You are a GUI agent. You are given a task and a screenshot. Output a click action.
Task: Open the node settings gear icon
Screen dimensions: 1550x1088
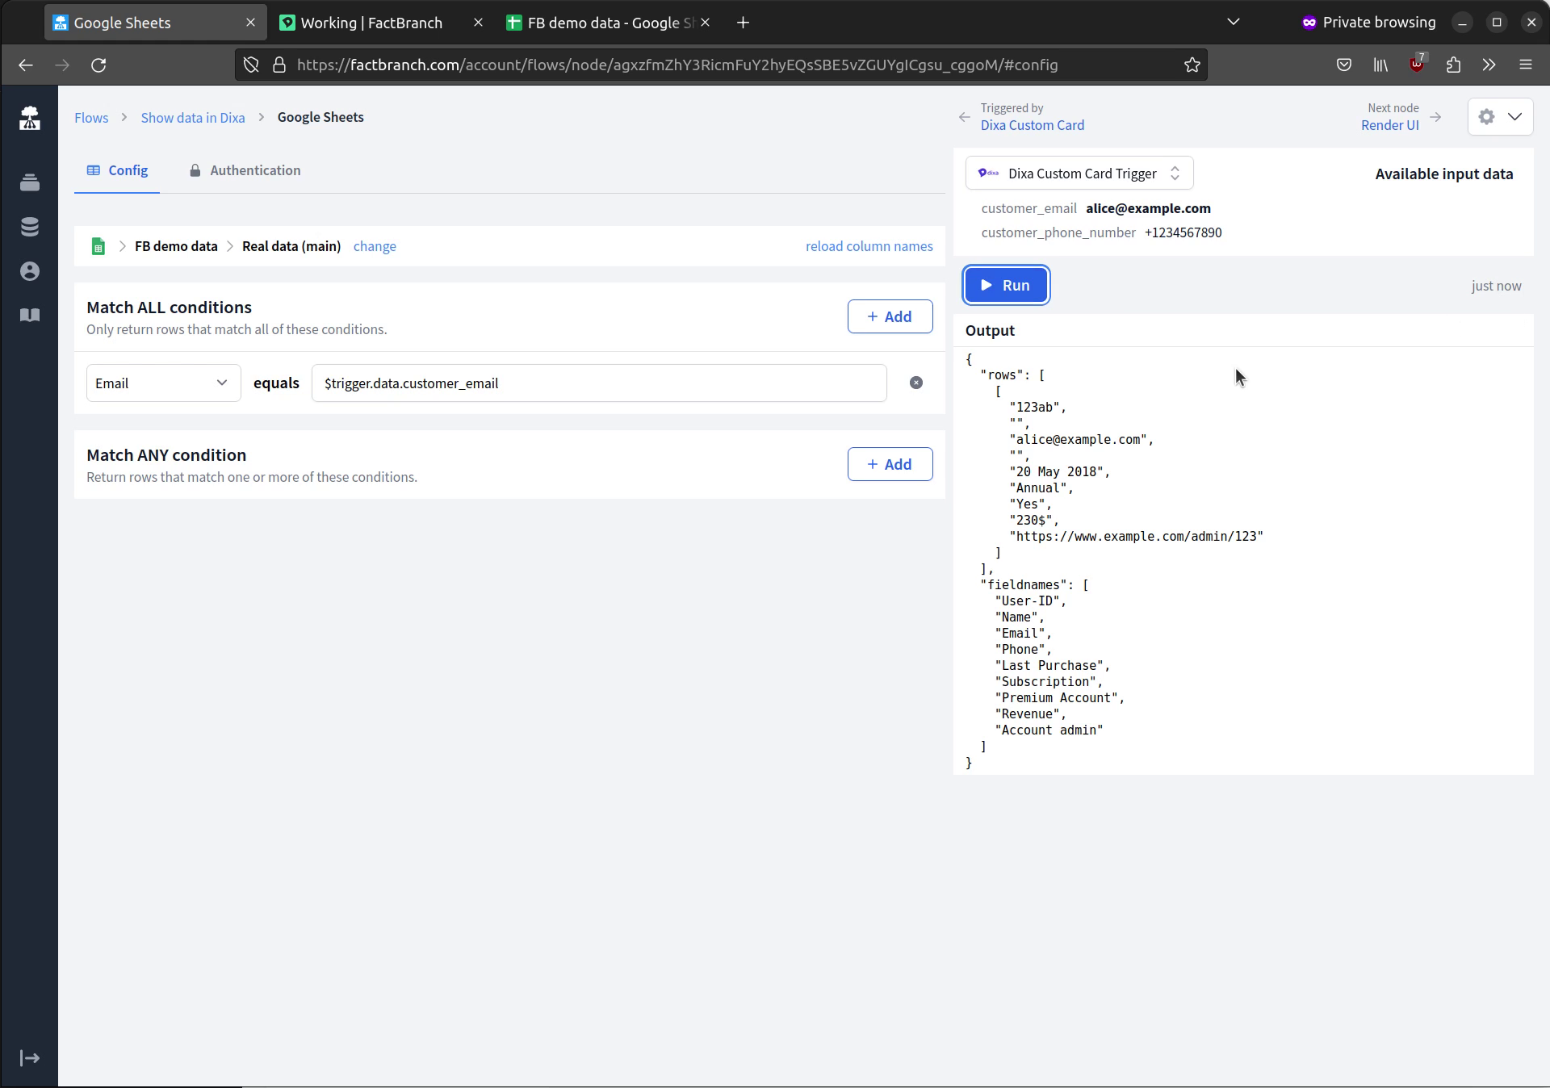1487,116
